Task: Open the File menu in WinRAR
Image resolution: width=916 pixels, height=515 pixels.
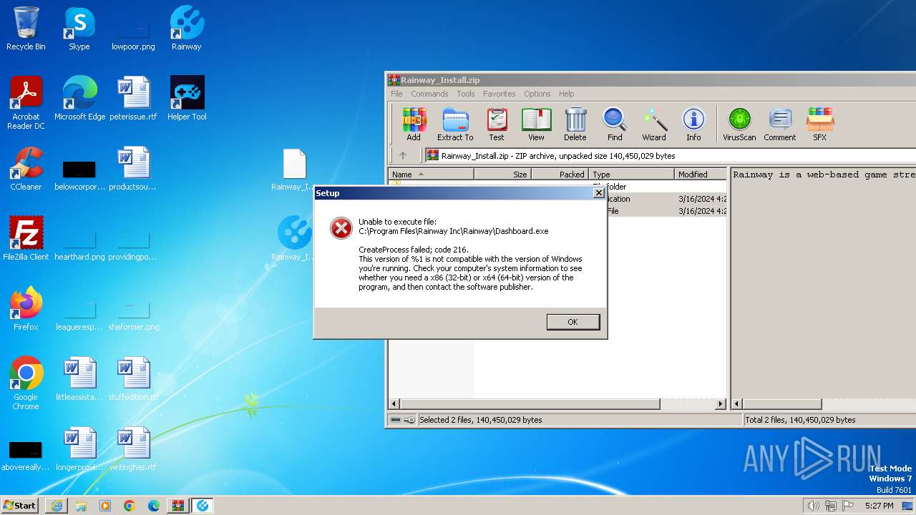Action: click(x=396, y=94)
